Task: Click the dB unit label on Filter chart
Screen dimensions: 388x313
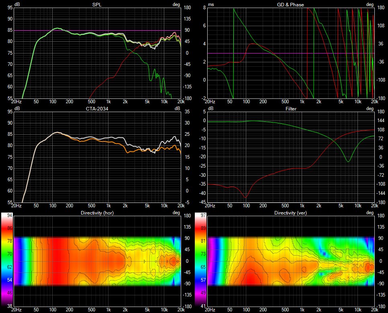Action: [x=210, y=108]
